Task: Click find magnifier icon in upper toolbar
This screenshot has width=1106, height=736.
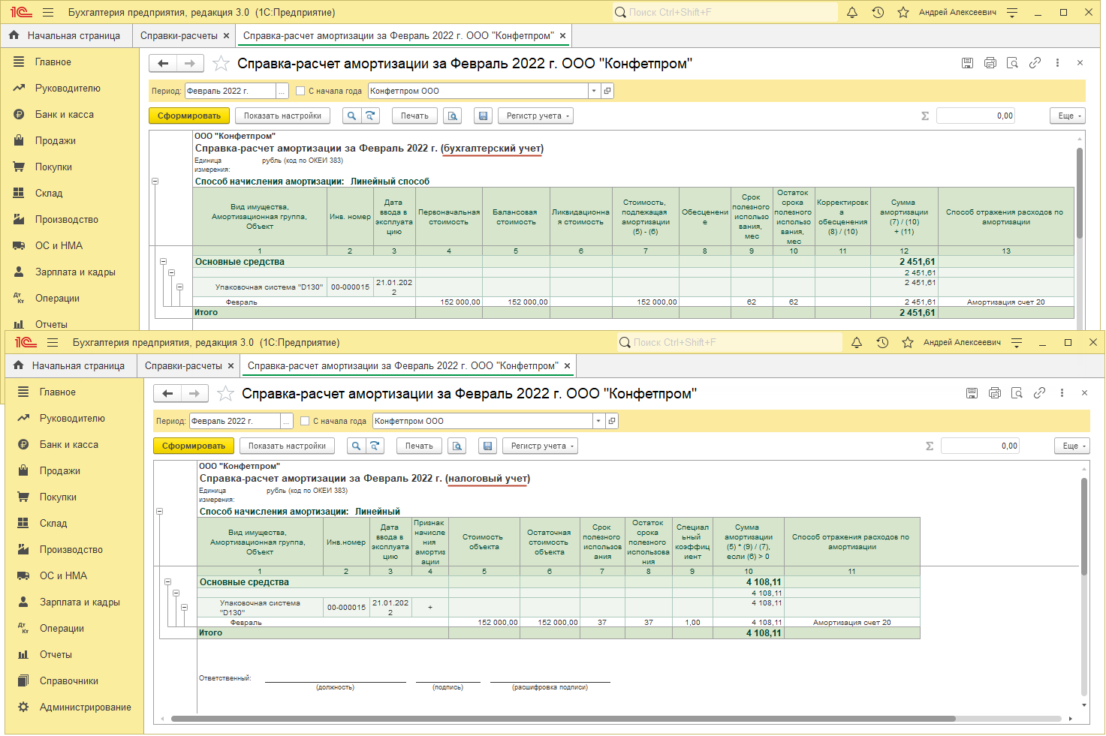Action: coord(352,116)
